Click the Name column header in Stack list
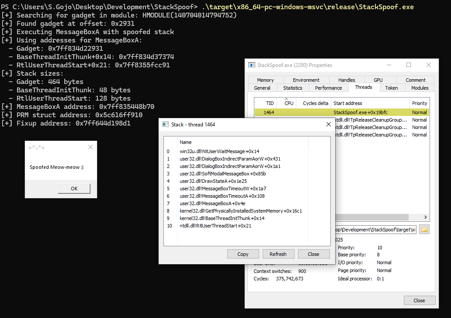This screenshot has width=451, height=318. tap(243, 142)
